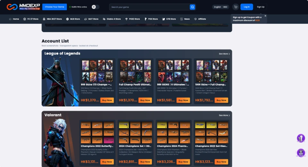Open the POE2 Store menu item

point(133,19)
